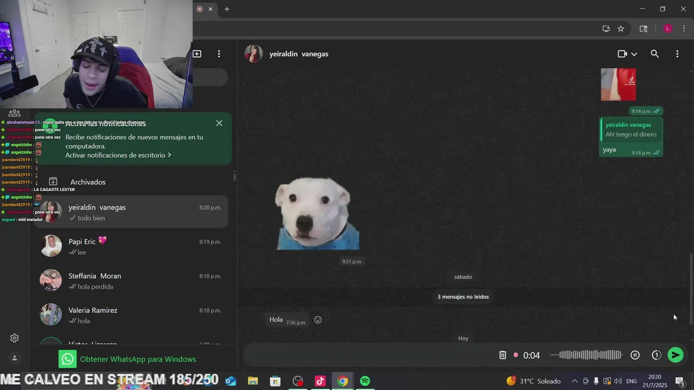Open Chrome's three-dot menu

[684, 29]
